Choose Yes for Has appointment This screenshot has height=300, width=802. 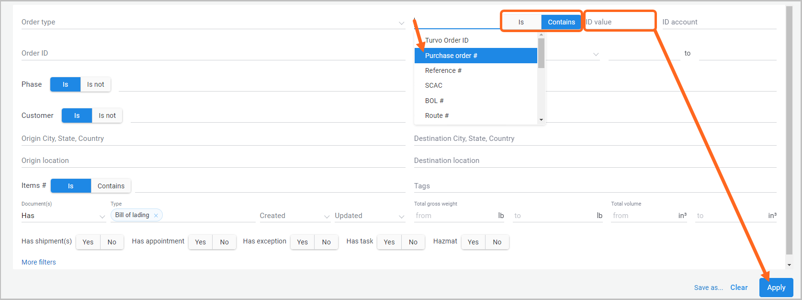[201, 242]
